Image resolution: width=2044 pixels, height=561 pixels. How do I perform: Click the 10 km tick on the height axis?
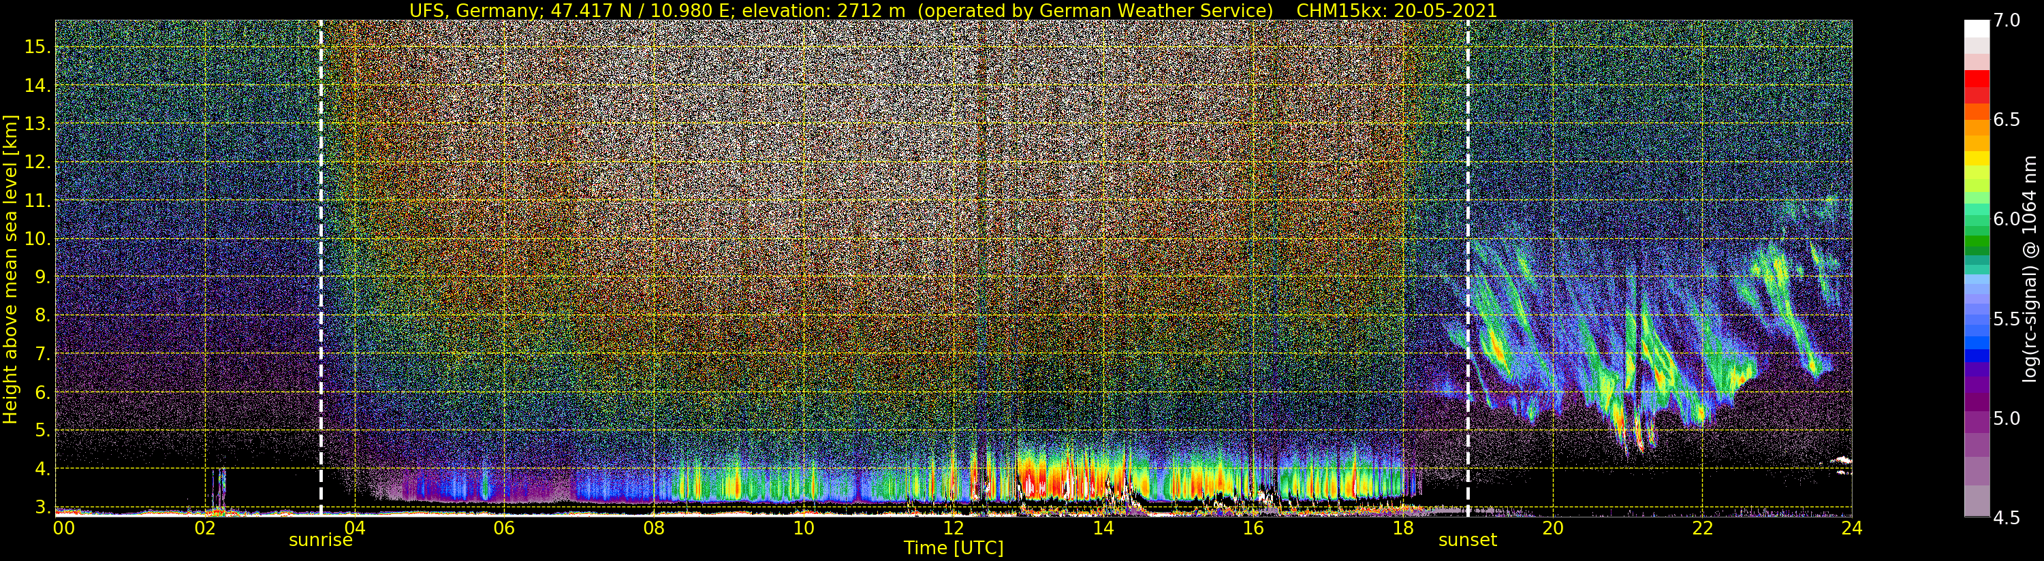pyautogui.click(x=37, y=239)
